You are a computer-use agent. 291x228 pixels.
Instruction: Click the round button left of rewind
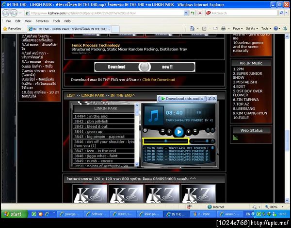click(x=145, y=130)
